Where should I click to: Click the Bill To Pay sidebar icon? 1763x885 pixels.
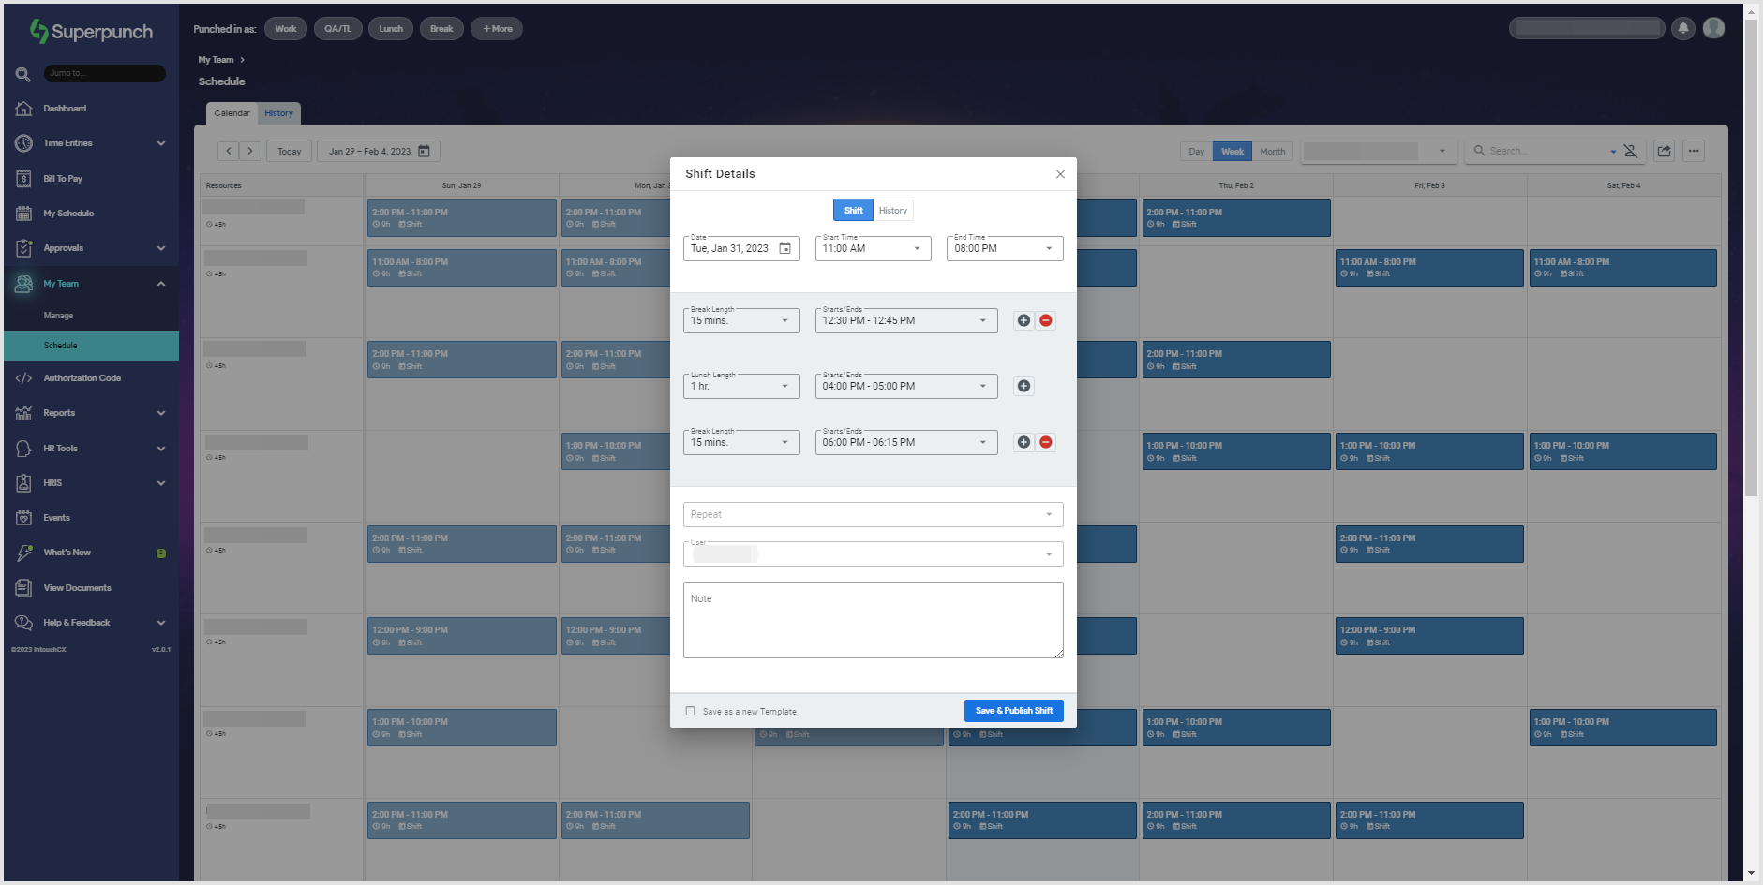coord(23,178)
